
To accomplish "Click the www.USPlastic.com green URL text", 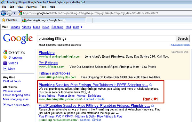I will (x=52, y=67).
